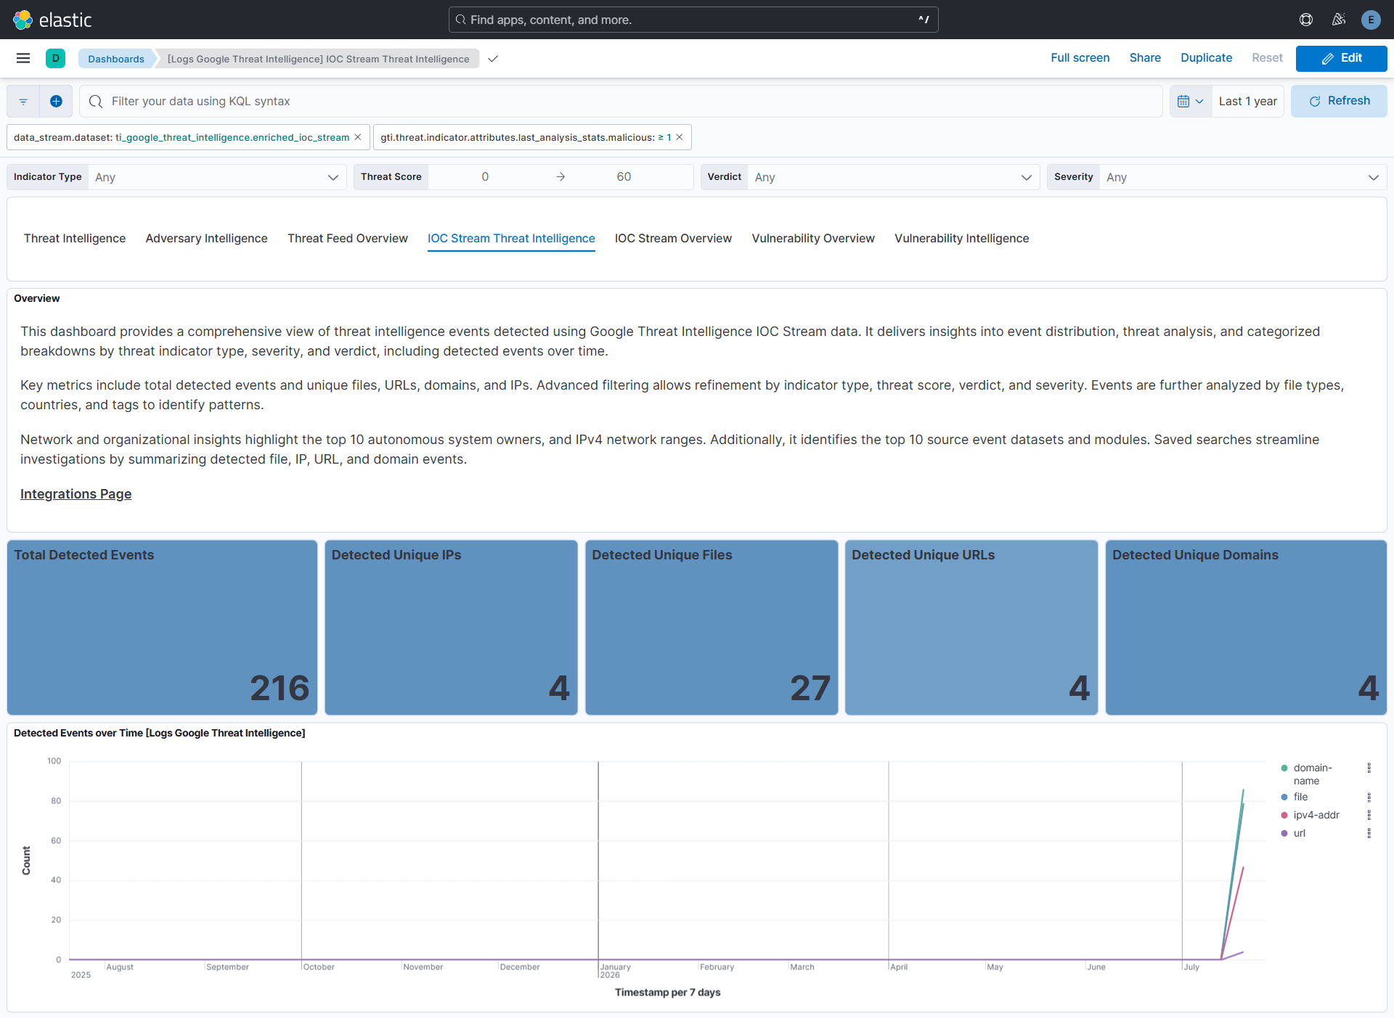Go to IOC Stream Overview tab

[x=673, y=238]
